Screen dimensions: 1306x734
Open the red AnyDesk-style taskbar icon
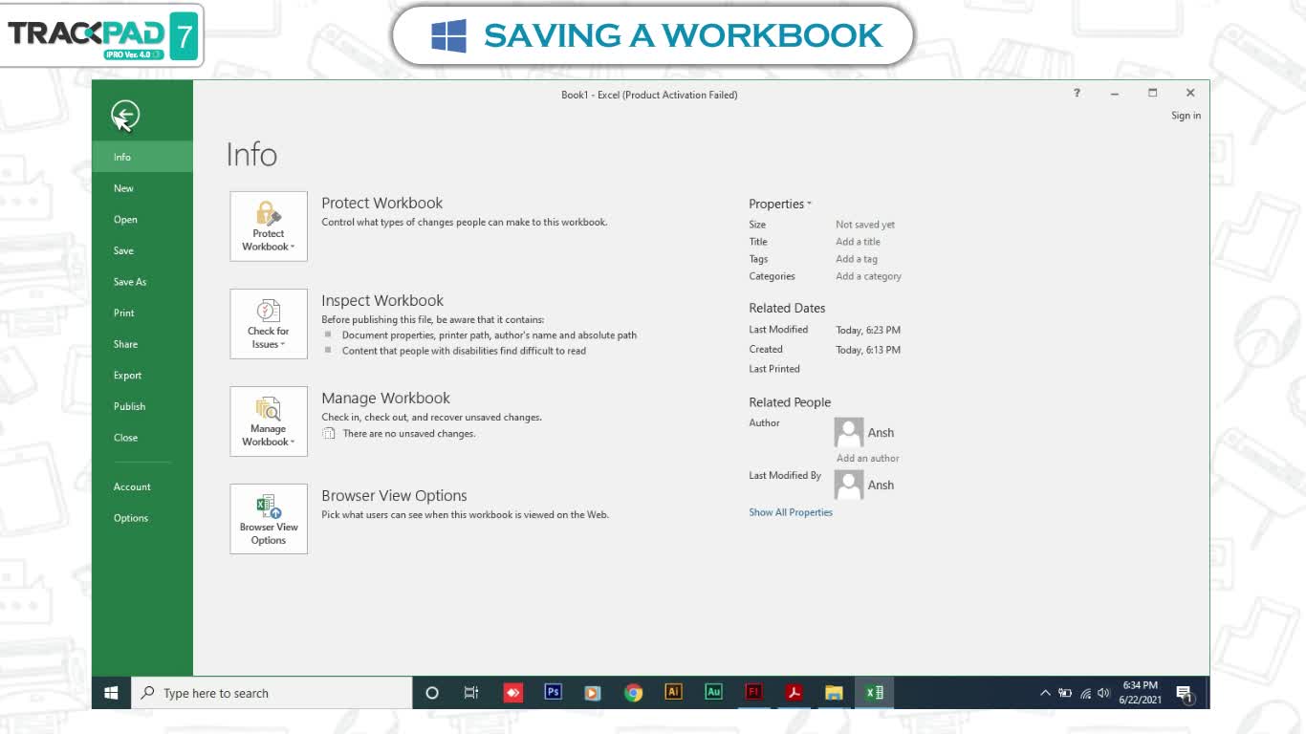[x=513, y=693]
